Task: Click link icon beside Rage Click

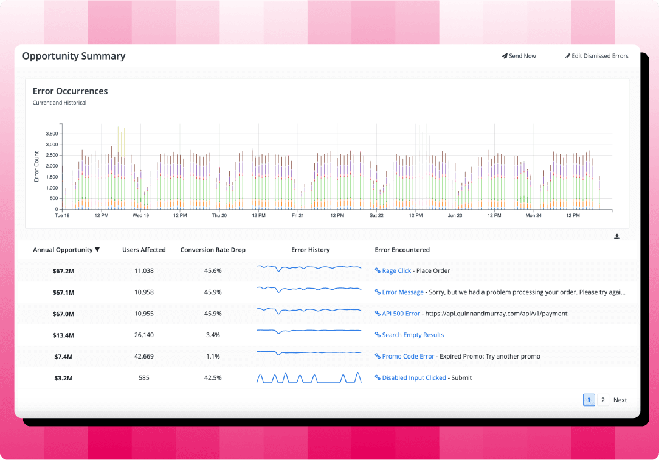Action: click(x=378, y=271)
